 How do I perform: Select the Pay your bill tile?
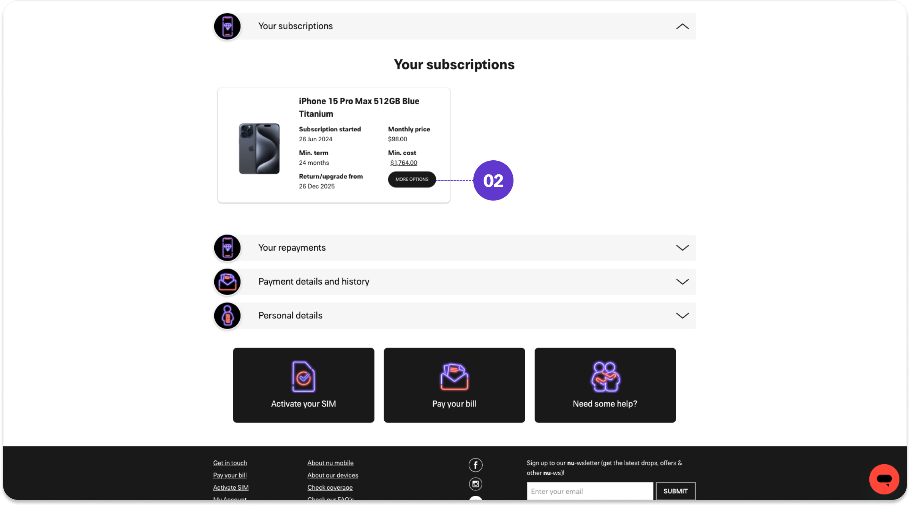coord(454,385)
